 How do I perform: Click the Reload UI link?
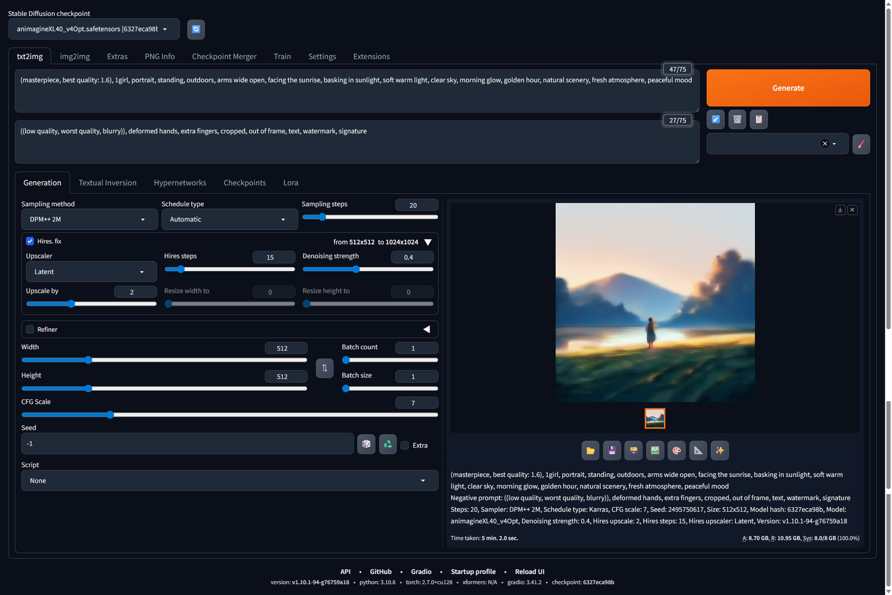click(530, 572)
